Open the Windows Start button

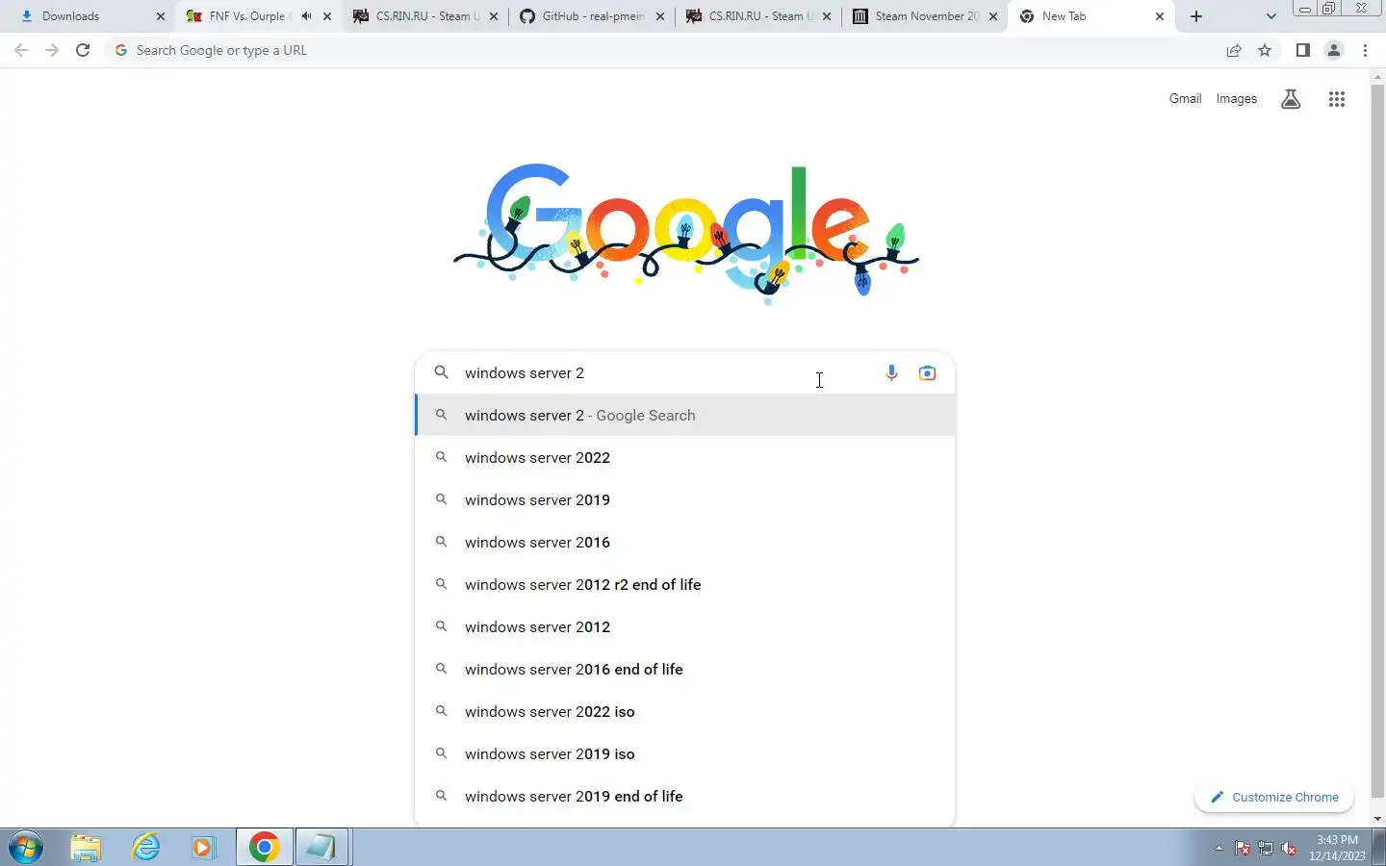point(26,848)
